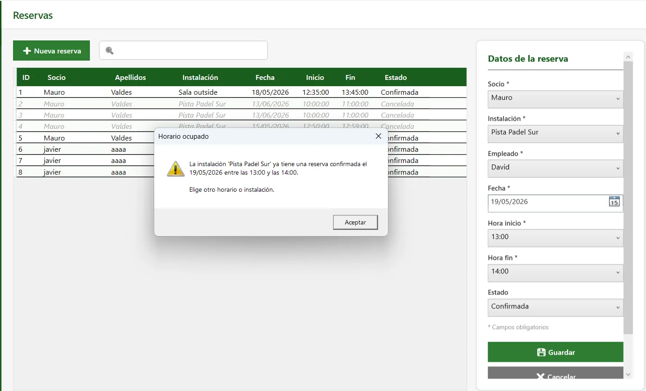The height and width of the screenshot is (391, 646).
Task: Click the form panel vertical scrollbar thumb
Action: (628, 198)
